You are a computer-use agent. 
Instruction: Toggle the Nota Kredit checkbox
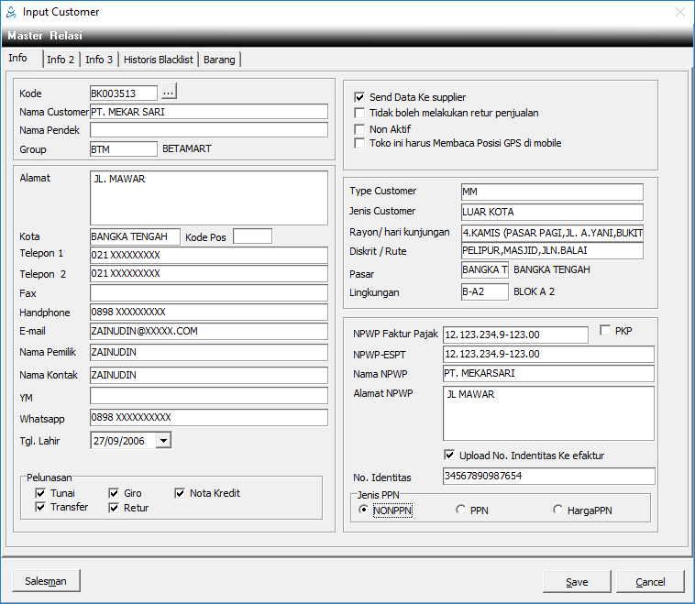[180, 494]
